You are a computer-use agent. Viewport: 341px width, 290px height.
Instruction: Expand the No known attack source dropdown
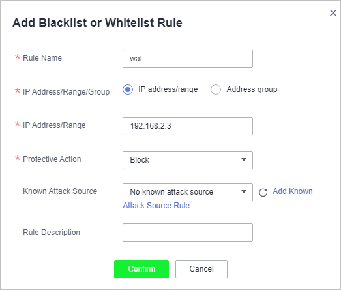click(188, 192)
